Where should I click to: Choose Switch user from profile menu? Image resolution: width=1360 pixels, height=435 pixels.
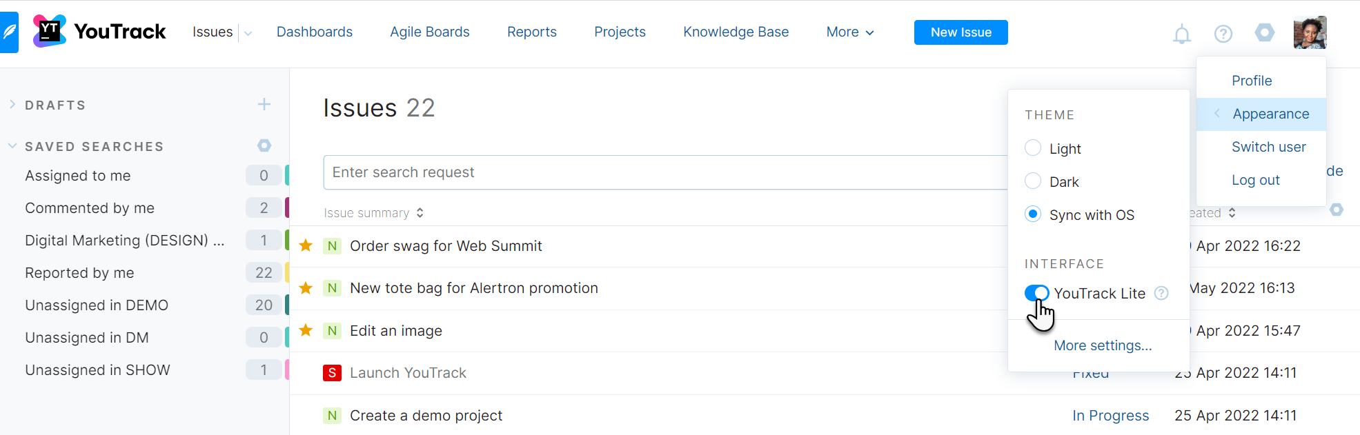[x=1268, y=147]
